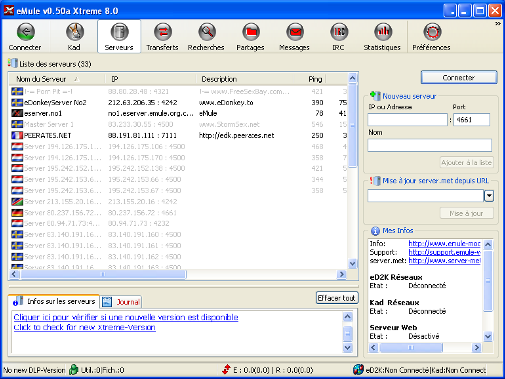
Task: Open the server.met website link
Action: click(445, 261)
